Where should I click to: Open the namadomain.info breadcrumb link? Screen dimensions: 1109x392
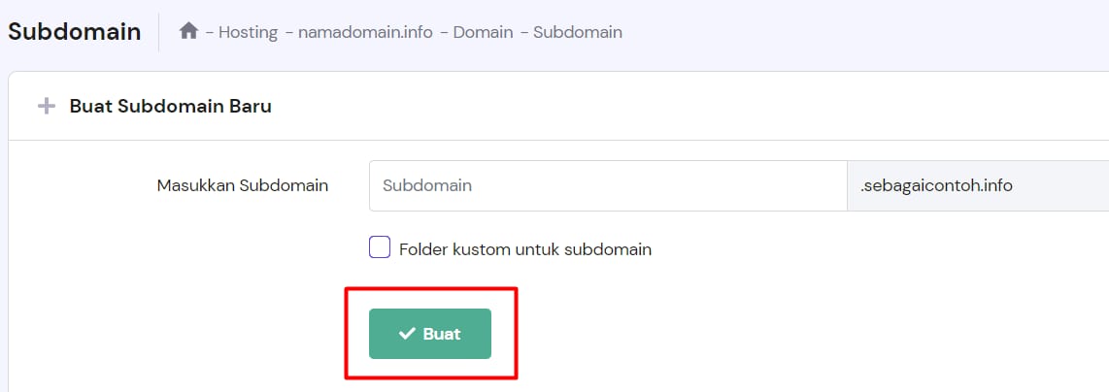pos(365,32)
